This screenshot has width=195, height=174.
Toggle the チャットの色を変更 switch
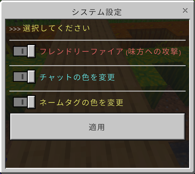[24, 77]
